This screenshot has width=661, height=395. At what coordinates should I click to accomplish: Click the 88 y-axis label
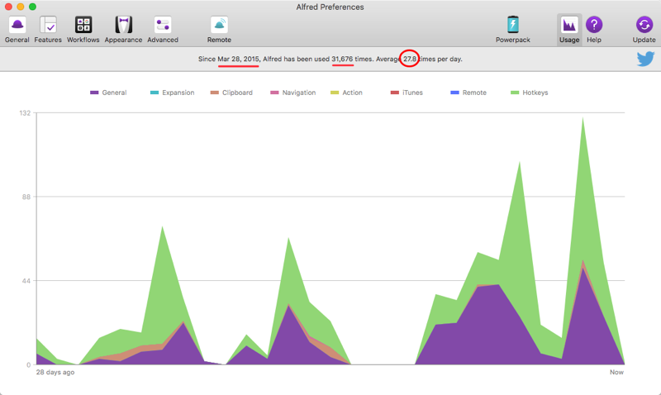click(26, 197)
